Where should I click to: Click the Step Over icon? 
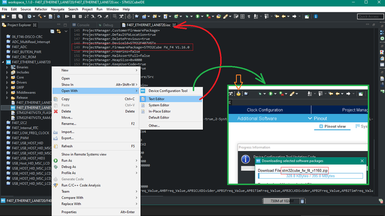[100, 17]
